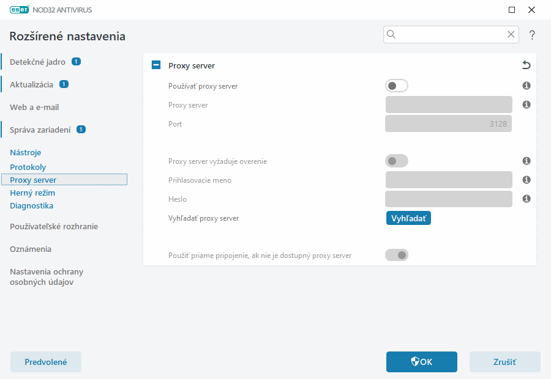The height and width of the screenshot is (379, 551).
Task: Click the info icon next to Prihlasovacie meno
Action: (526, 180)
